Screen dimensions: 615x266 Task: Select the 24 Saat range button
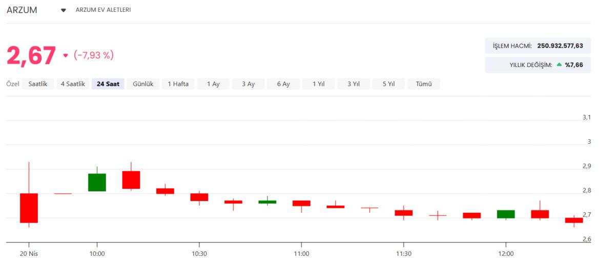pyautogui.click(x=108, y=84)
